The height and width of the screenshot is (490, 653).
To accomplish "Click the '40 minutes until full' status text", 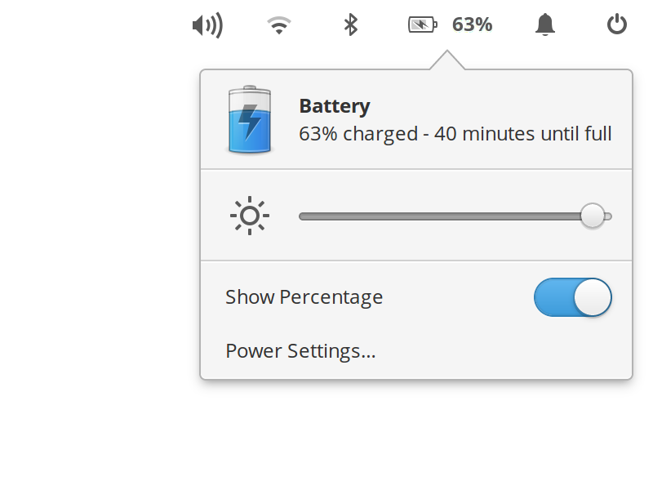I will pos(522,134).
